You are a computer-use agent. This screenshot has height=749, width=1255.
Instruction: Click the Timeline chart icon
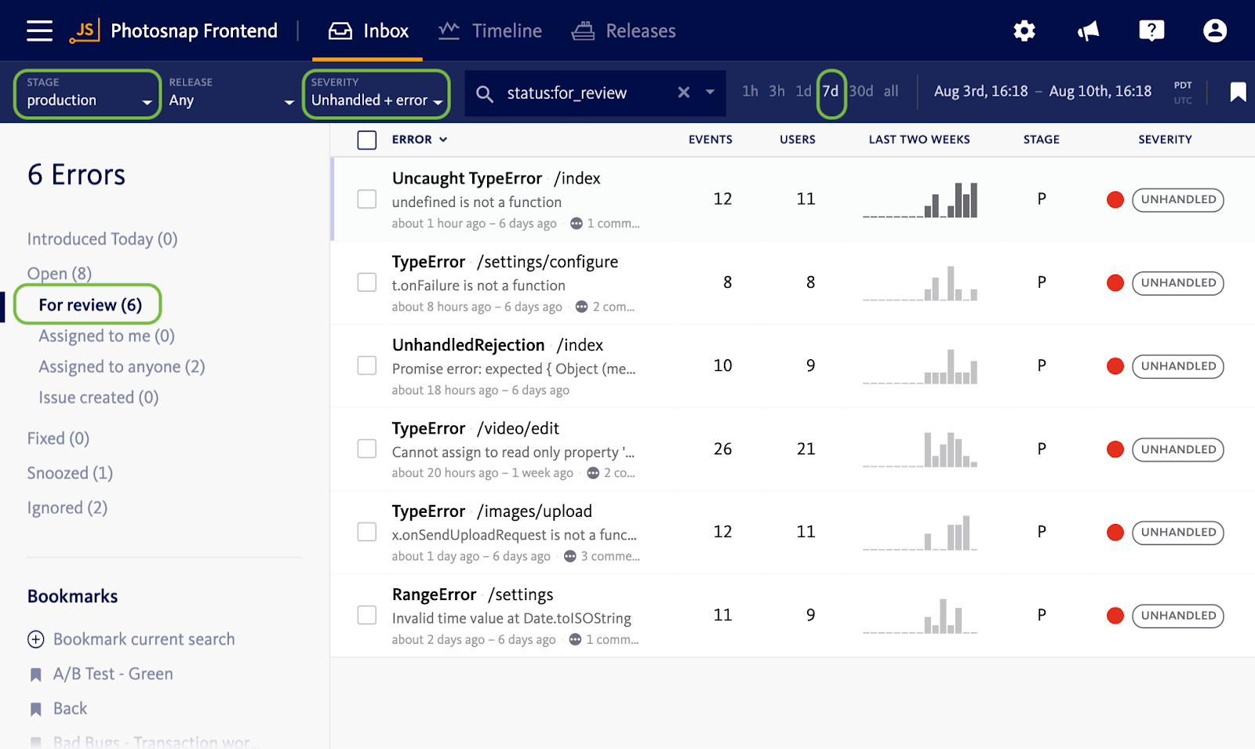pos(449,31)
